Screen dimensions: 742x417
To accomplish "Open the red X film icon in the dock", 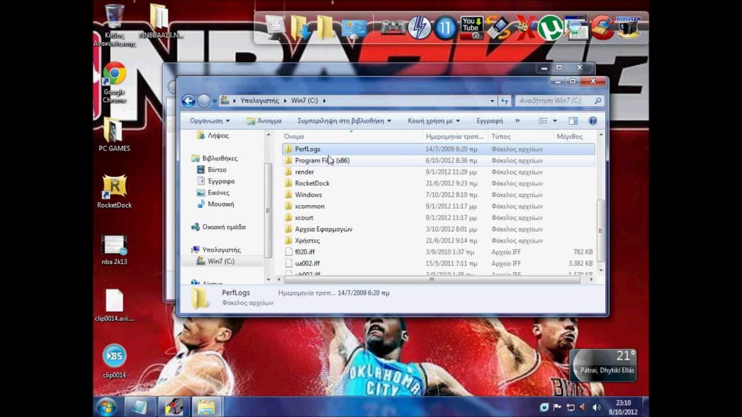I will [524, 28].
